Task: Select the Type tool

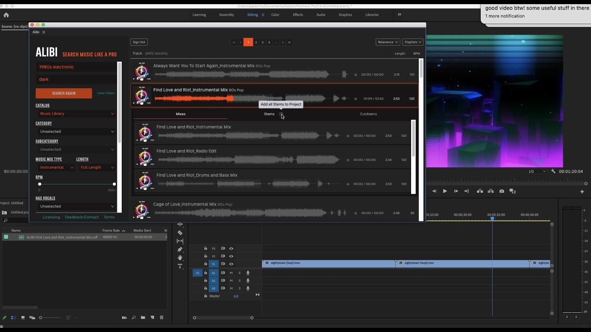Action: pyautogui.click(x=180, y=266)
